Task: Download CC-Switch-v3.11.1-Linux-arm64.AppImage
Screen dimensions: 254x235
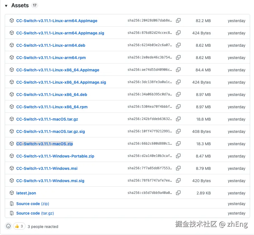Action: click(x=57, y=21)
